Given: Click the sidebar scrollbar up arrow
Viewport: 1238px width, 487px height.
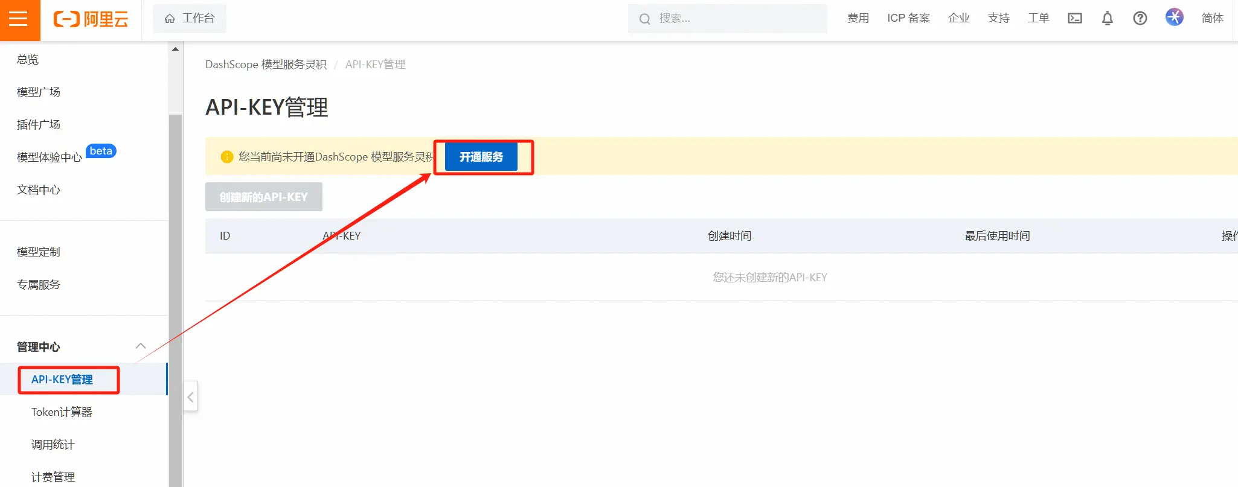Looking at the screenshot, I should 175,49.
